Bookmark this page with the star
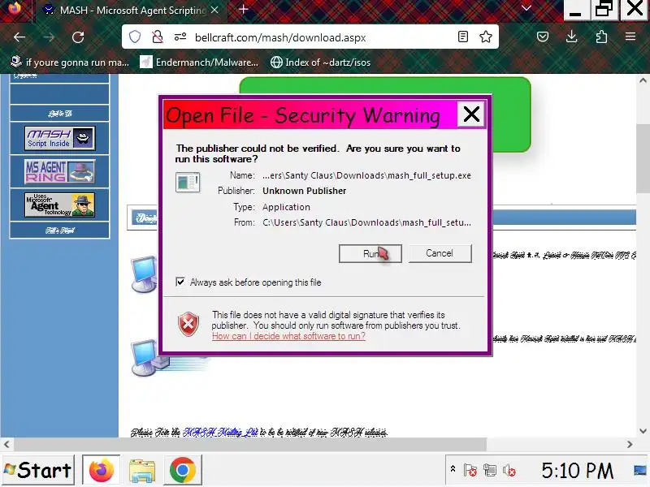Screen dimensions: 650x487 (x=486, y=37)
